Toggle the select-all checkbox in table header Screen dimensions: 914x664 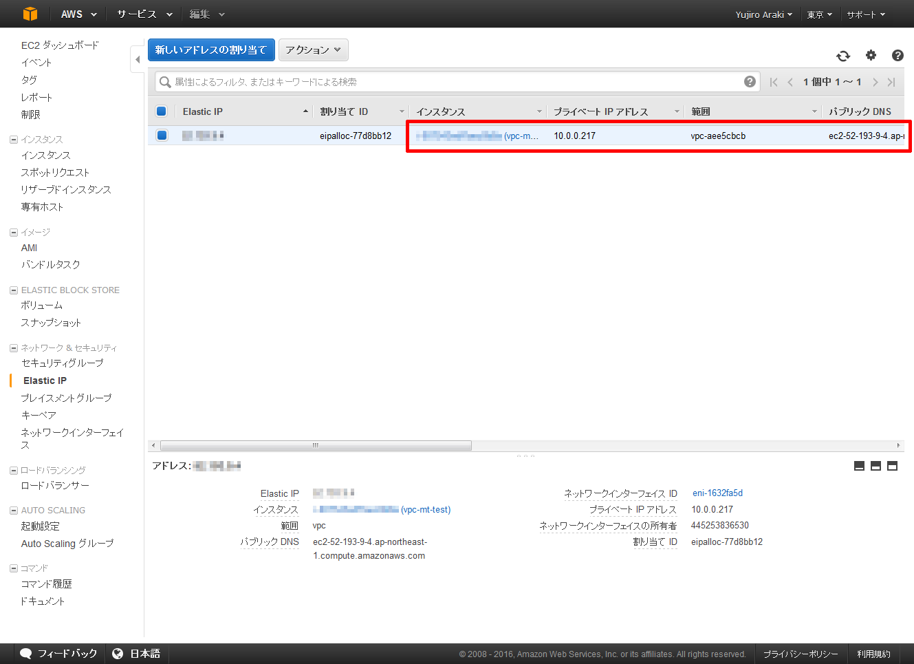[x=162, y=111]
